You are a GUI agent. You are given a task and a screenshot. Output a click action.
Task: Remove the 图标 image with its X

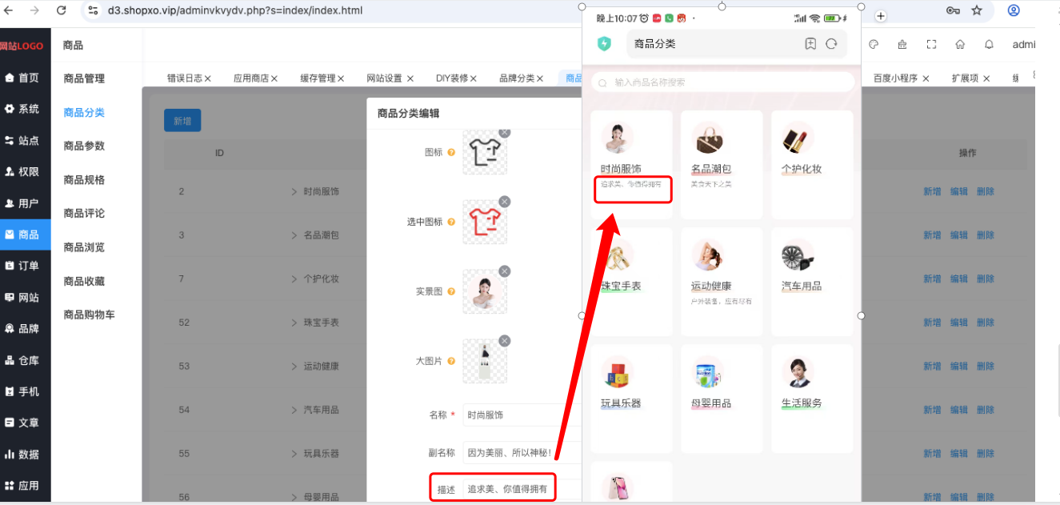pyautogui.click(x=505, y=132)
